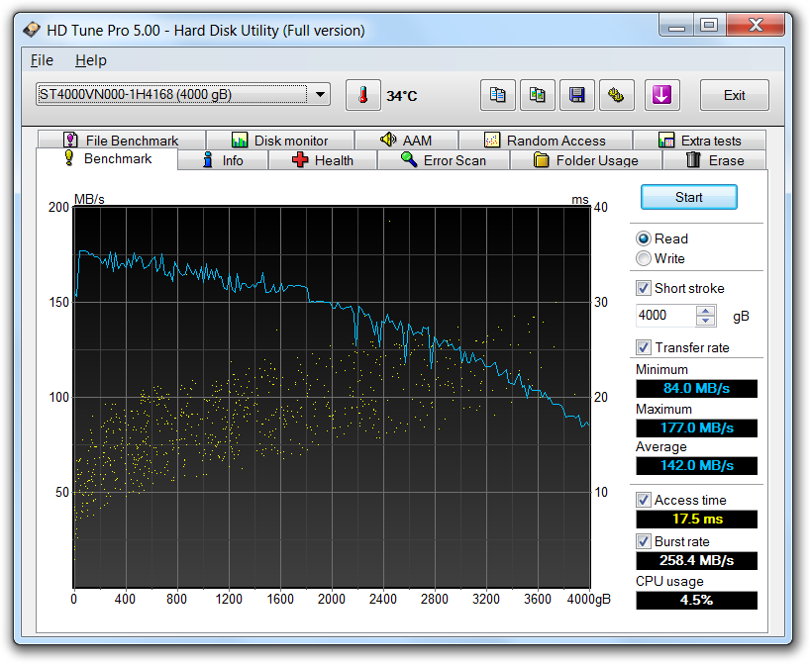Click the Exit button

[x=734, y=96]
